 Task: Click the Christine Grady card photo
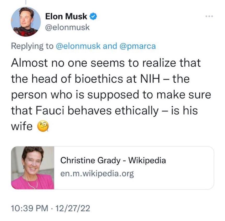click(x=33, y=168)
